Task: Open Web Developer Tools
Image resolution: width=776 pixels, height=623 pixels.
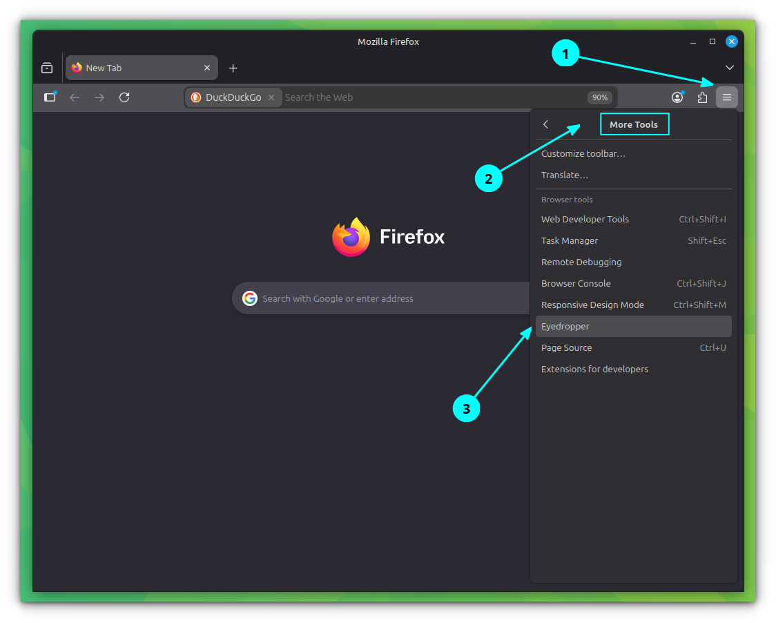Action: [x=634, y=219]
